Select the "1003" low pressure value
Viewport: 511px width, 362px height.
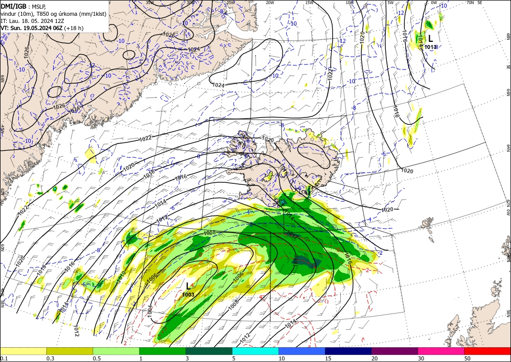[188, 295]
